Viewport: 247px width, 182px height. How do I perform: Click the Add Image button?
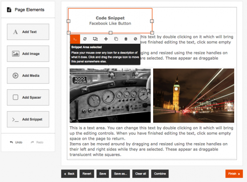[28, 54]
